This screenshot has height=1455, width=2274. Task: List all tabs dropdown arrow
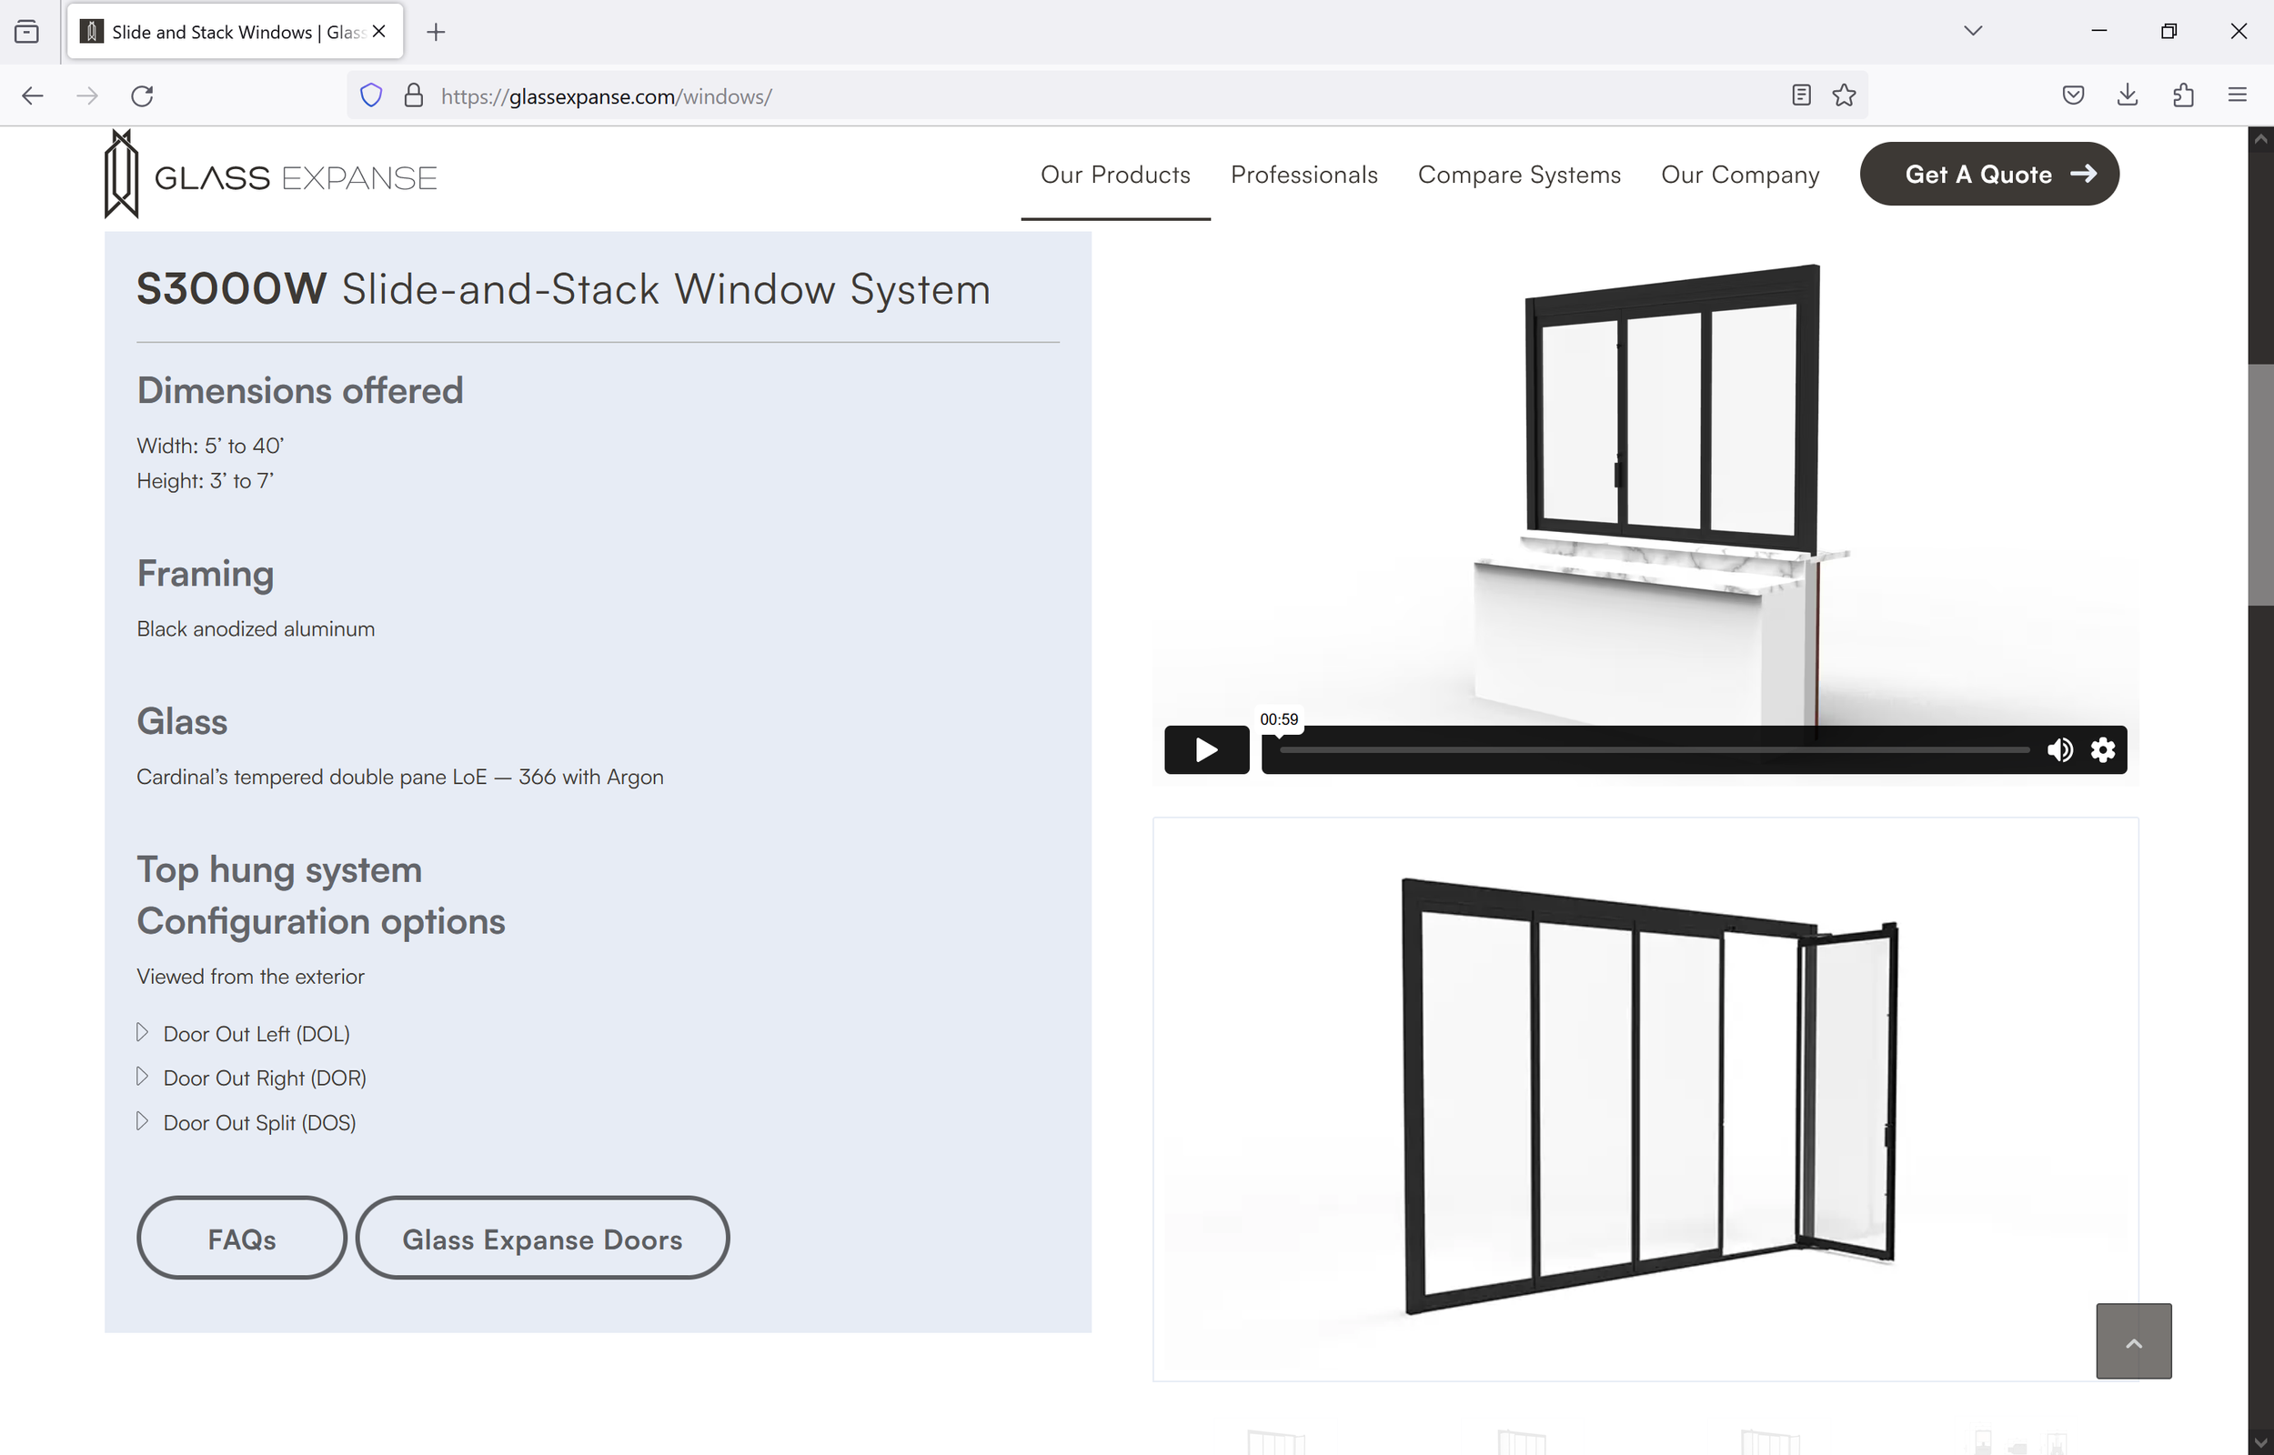pyautogui.click(x=1973, y=31)
